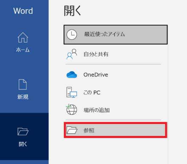Select この PC location
Screen dimensions: 187x164
[x=92, y=92]
